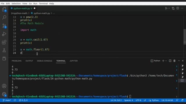The image size is (186, 104).
Task: Open the Selection menu
Action: click(x=16, y=3)
